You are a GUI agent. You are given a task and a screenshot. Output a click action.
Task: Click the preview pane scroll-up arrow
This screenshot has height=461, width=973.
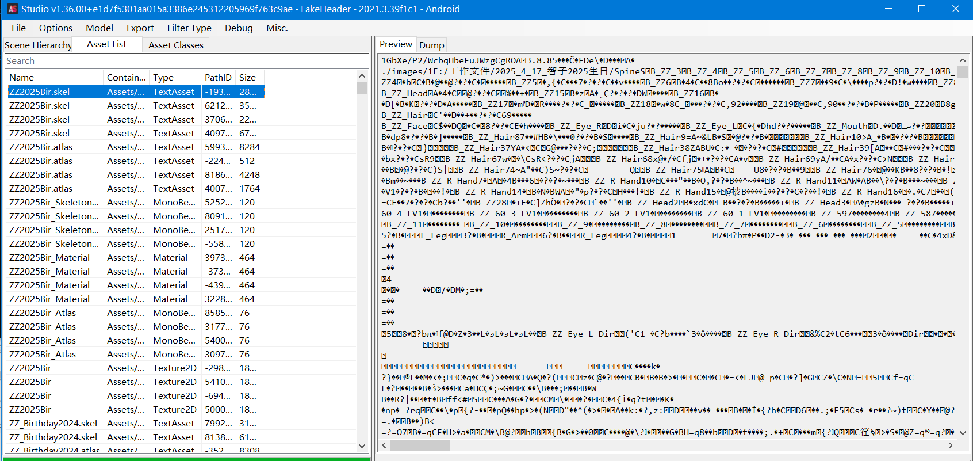coord(963,60)
